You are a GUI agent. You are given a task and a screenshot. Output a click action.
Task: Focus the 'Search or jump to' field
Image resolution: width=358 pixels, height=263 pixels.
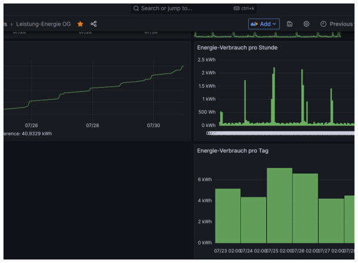pos(179,8)
